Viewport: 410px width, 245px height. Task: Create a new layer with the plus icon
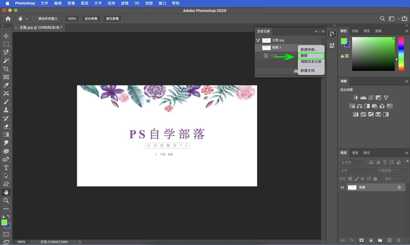click(390, 240)
